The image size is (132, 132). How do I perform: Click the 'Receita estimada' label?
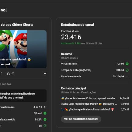pyautogui.click(x=71, y=76)
